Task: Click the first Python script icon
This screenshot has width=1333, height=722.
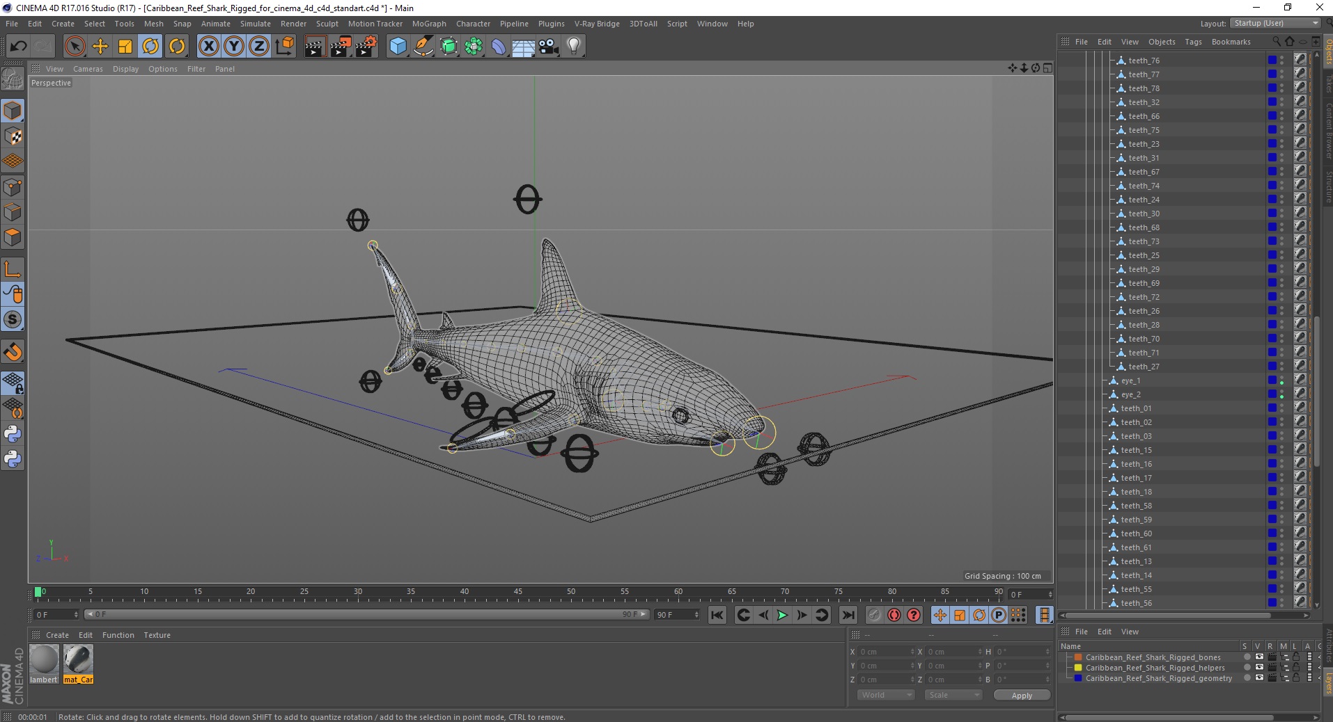Action: [x=13, y=434]
